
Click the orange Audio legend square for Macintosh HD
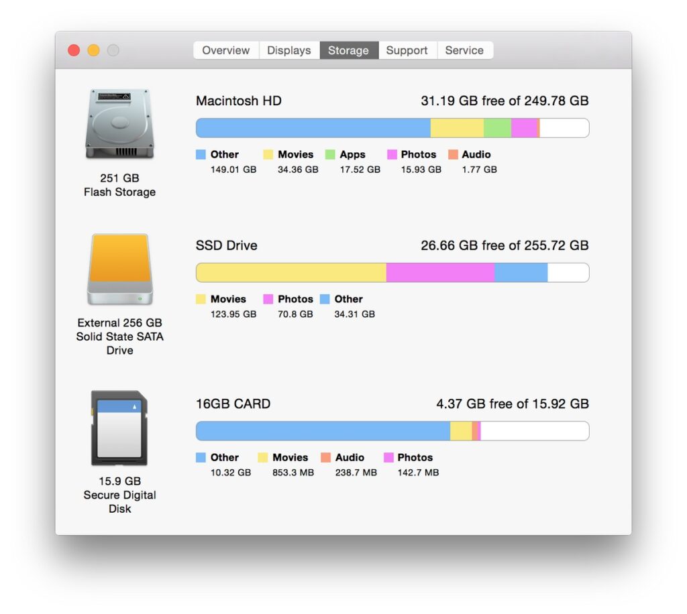point(454,154)
